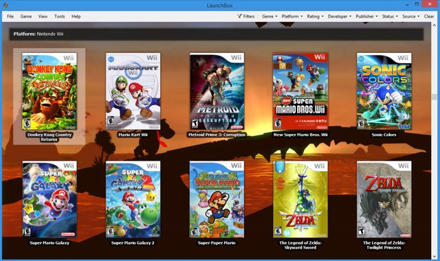The height and width of the screenshot is (261, 440).
Task: Expand the Platform filter dropdown
Action: coord(291,16)
